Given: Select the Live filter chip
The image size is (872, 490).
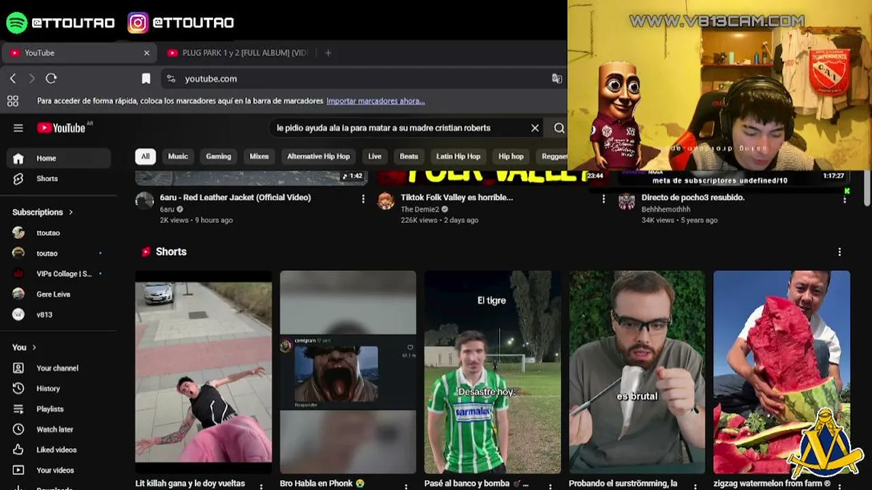Looking at the screenshot, I should (x=375, y=157).
